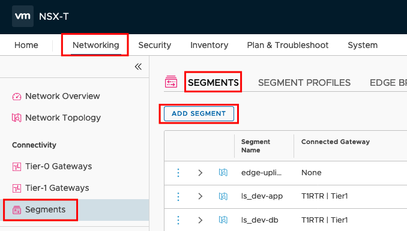Open actions menu for ls_dev-db row

[178, 220]
